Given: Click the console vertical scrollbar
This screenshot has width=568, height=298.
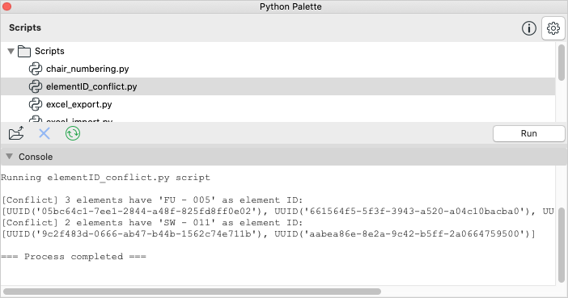Looking at the screenshot, I should pos(561,246).
